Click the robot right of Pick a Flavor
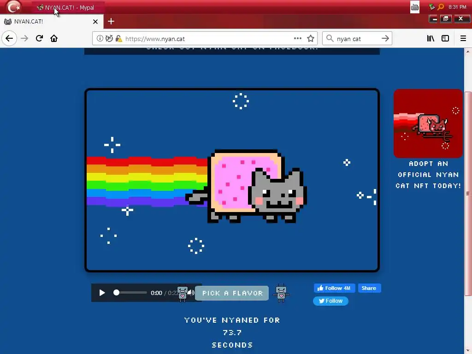This screenshot has width=472, height=354. (x=281, y=293)
